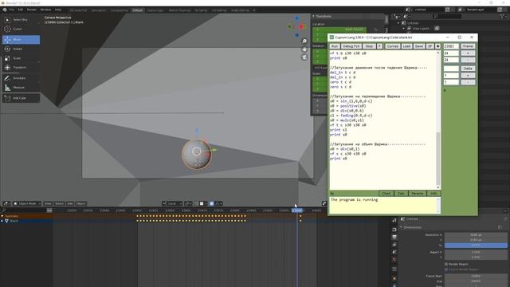The image size is (510, 287).
Task: Select the Scale tool
Action: click(21, 58)
